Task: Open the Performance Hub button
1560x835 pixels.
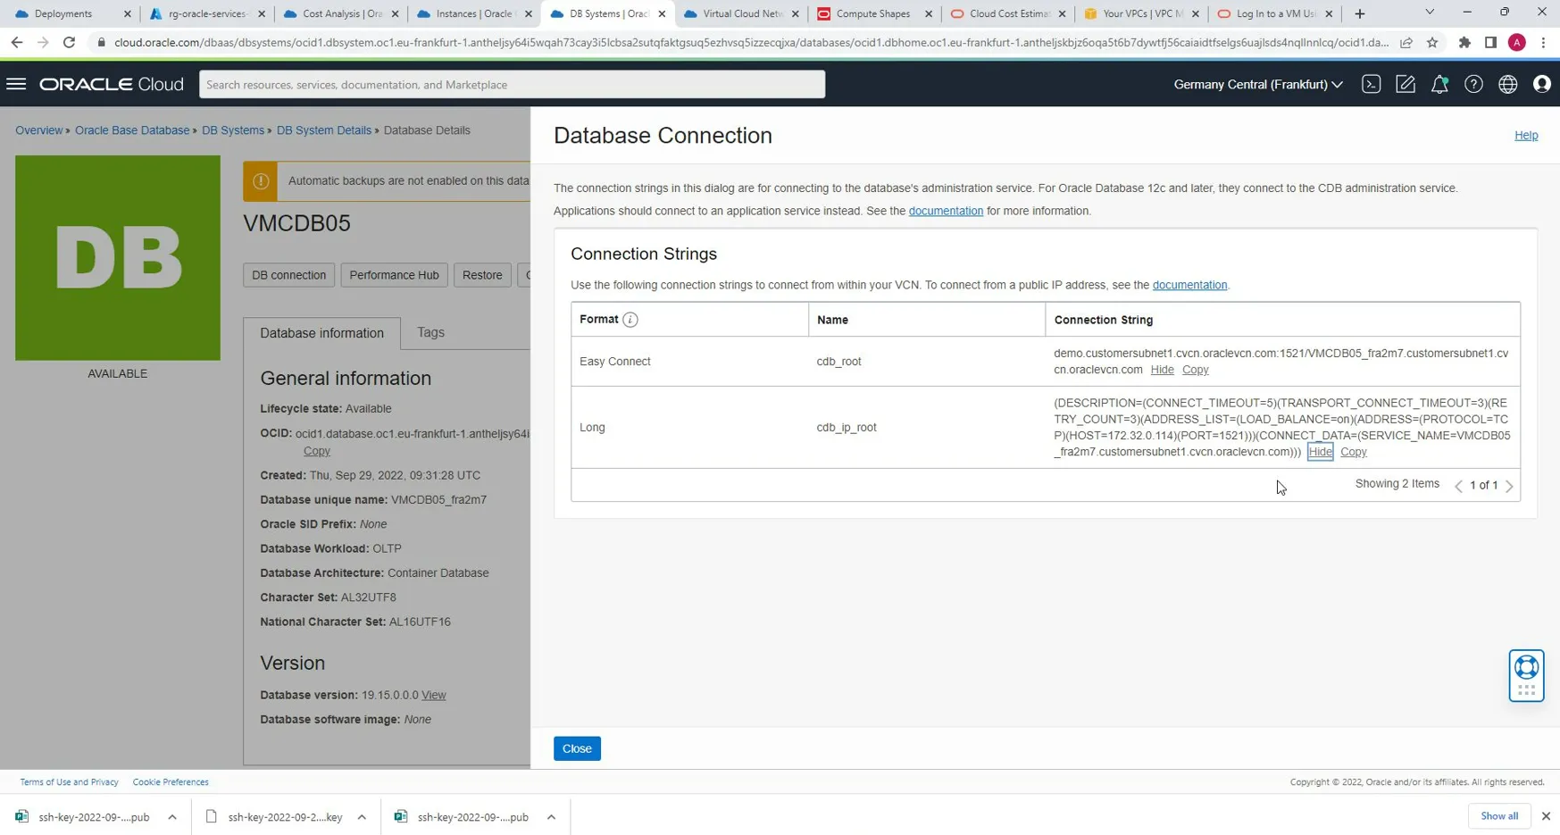Action: pos(394,275)
